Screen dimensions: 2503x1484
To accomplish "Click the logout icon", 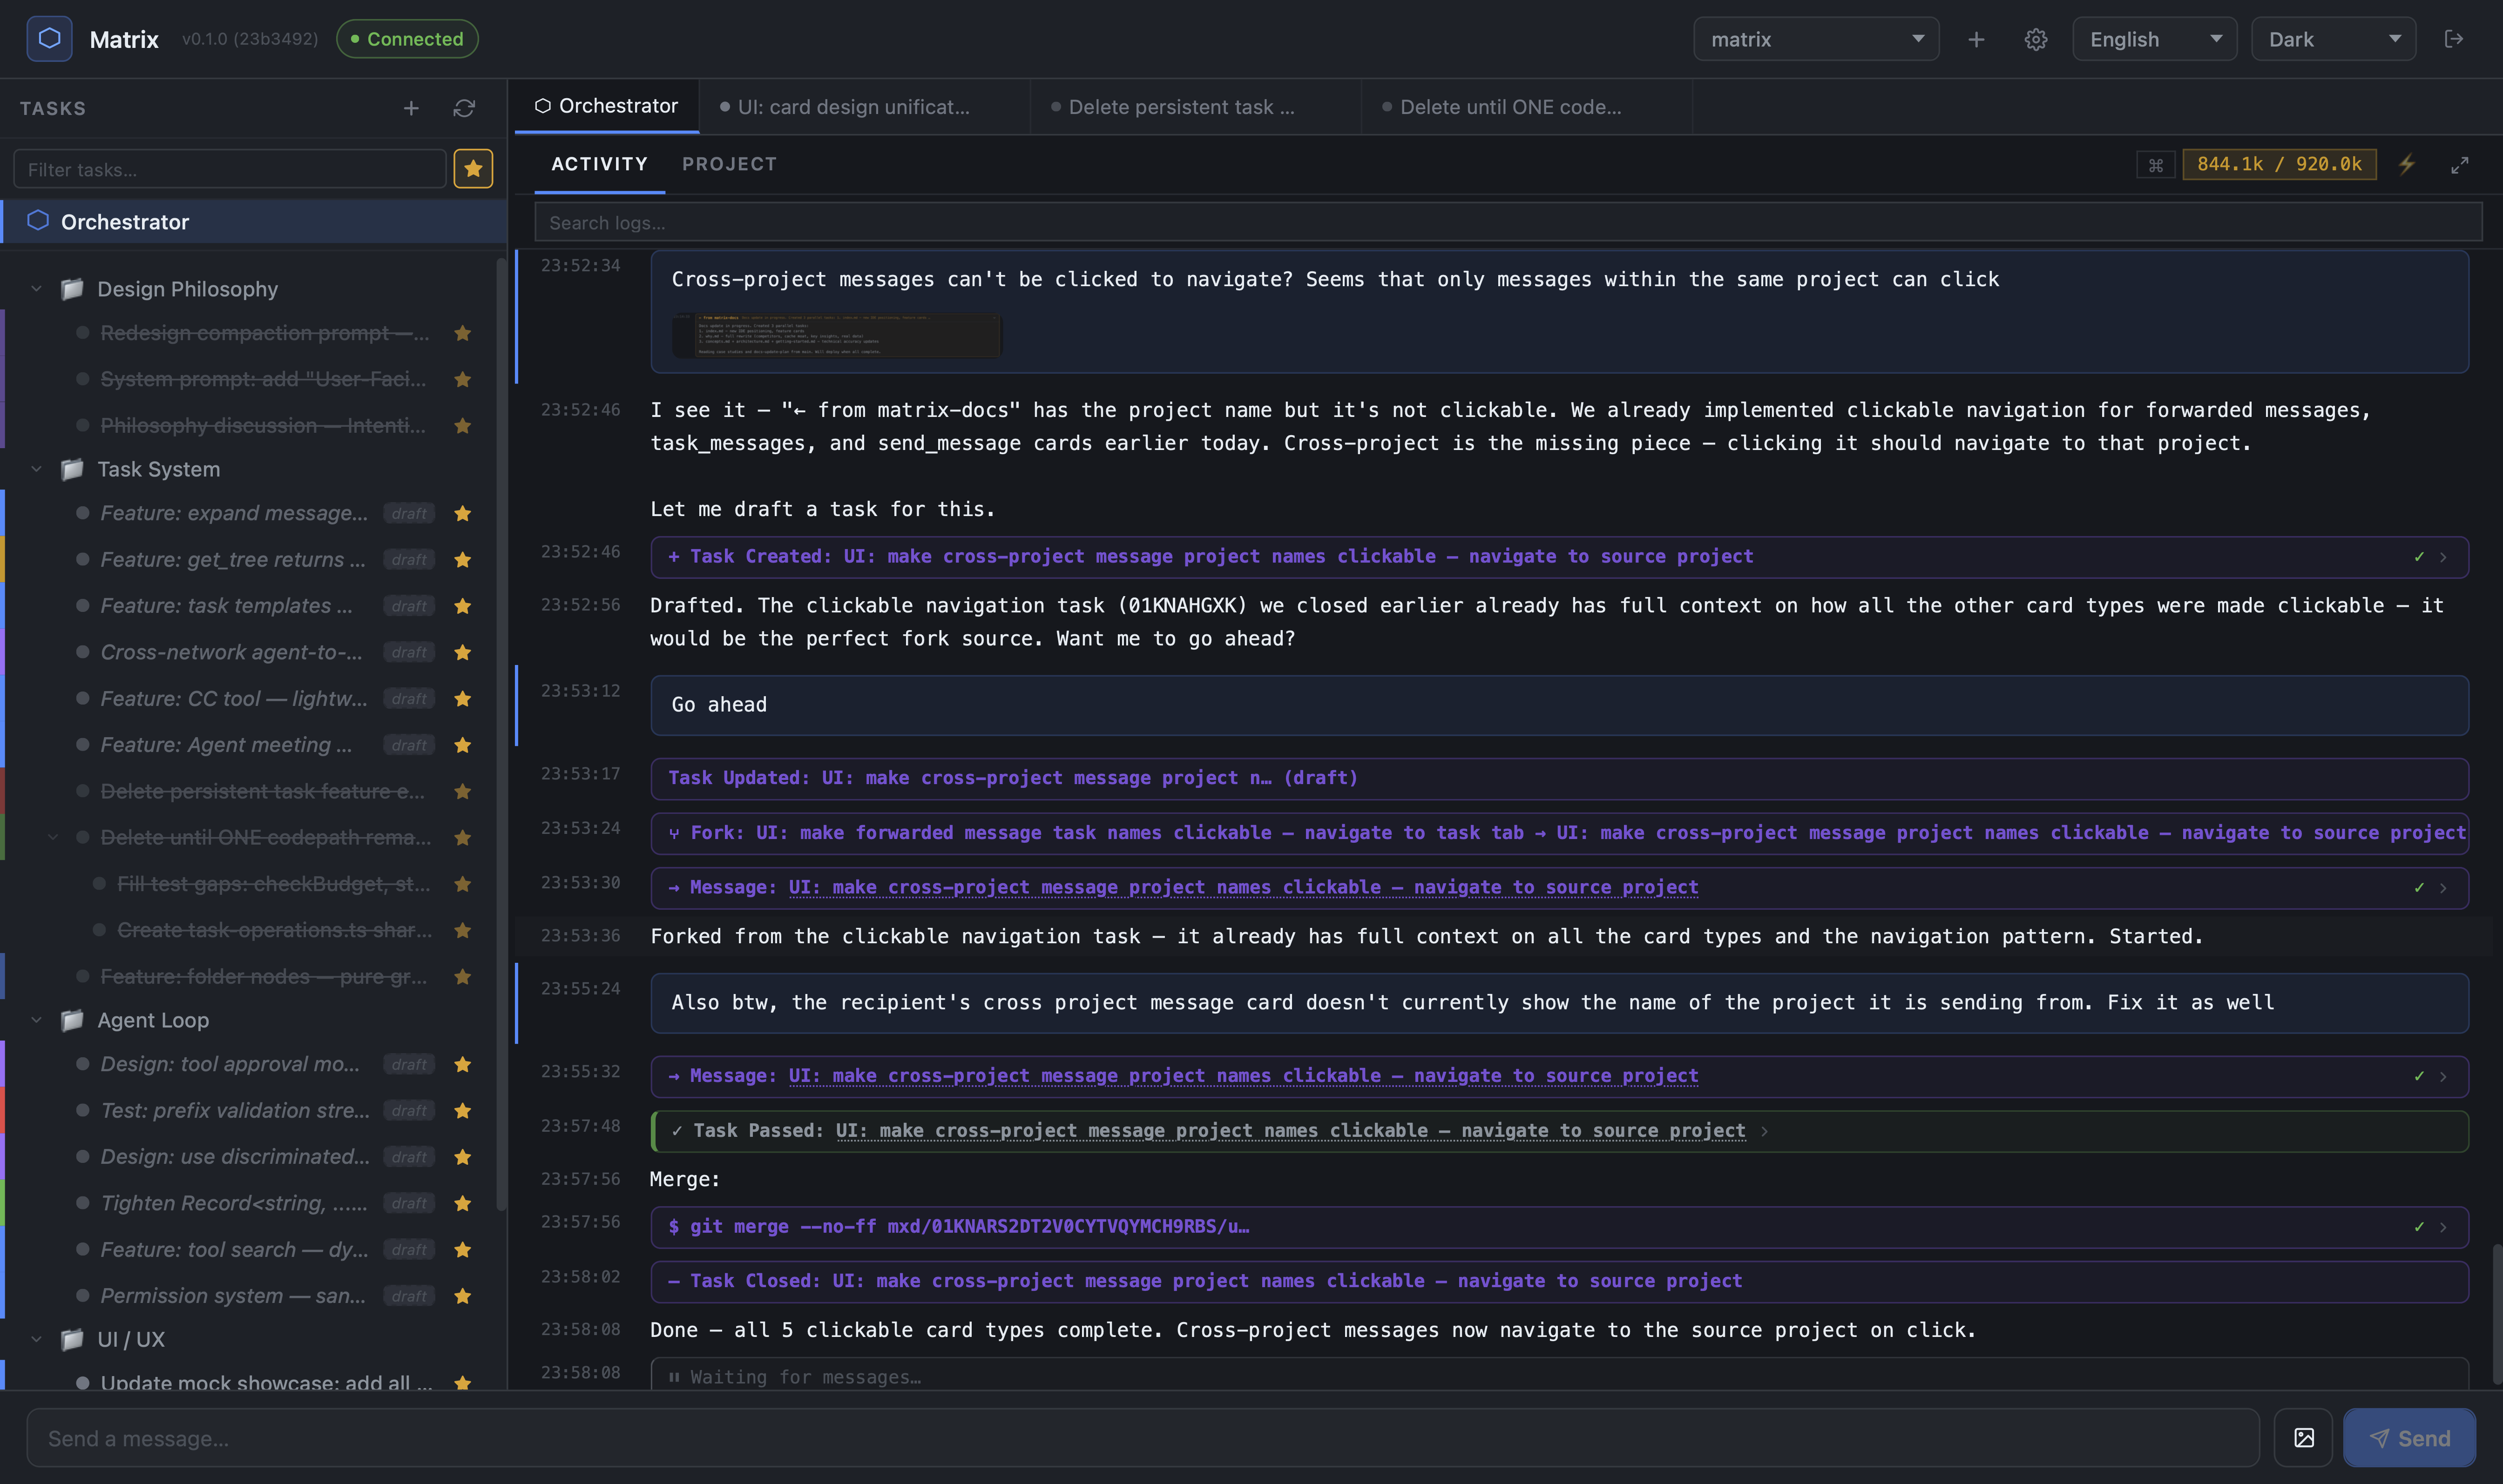I will pos(2453,39).
